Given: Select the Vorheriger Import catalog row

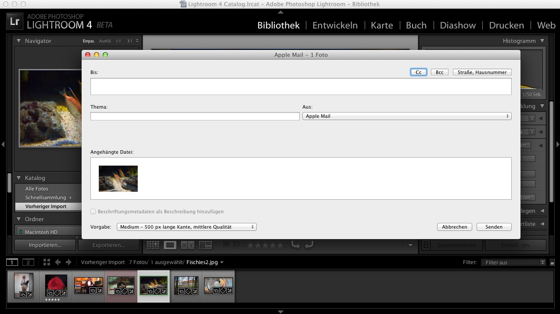Looking at the screenshot, I should coord(48,206).
